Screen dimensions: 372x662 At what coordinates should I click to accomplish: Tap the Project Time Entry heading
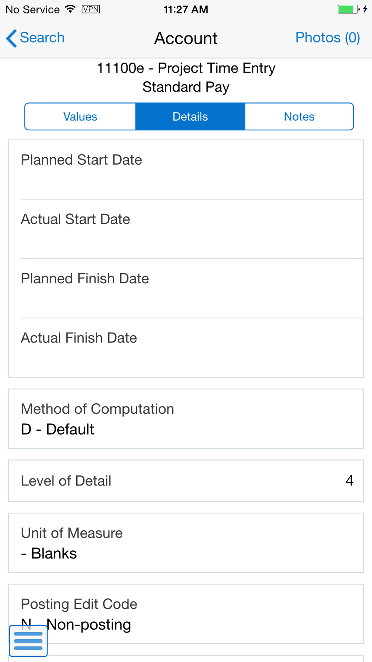(x=186, y=68)
